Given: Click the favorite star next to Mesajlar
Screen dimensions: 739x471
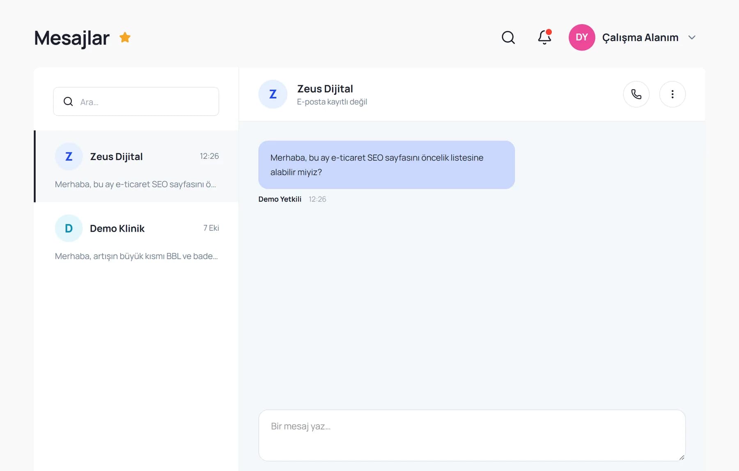Looking at the screenshot, I should pyautogui.click(x=125, y=37).
